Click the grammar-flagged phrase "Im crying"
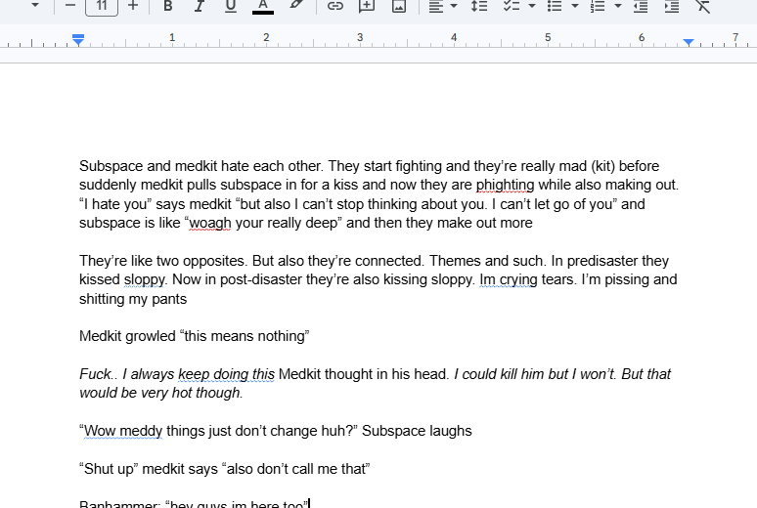This screenshot has height=508, width=757. click(509, 279)
